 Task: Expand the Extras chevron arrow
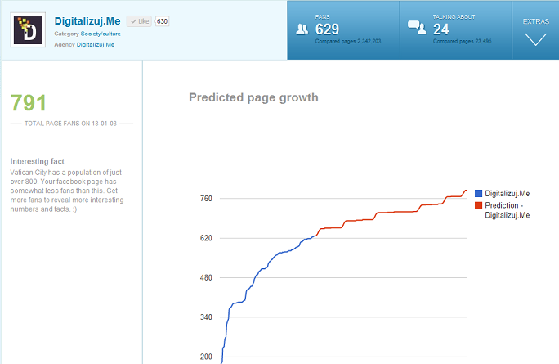(535, 39)
